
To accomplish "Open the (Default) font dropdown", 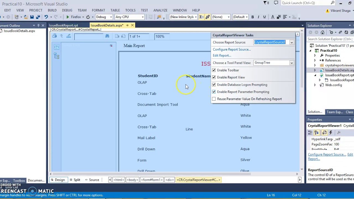I will pyautogui.click(x=246, y=17).
